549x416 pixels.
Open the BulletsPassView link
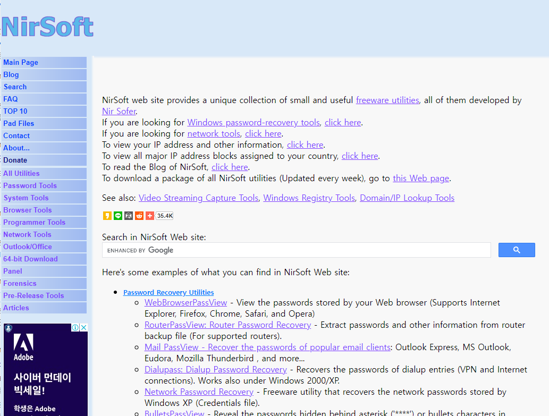tap(174, 413)
